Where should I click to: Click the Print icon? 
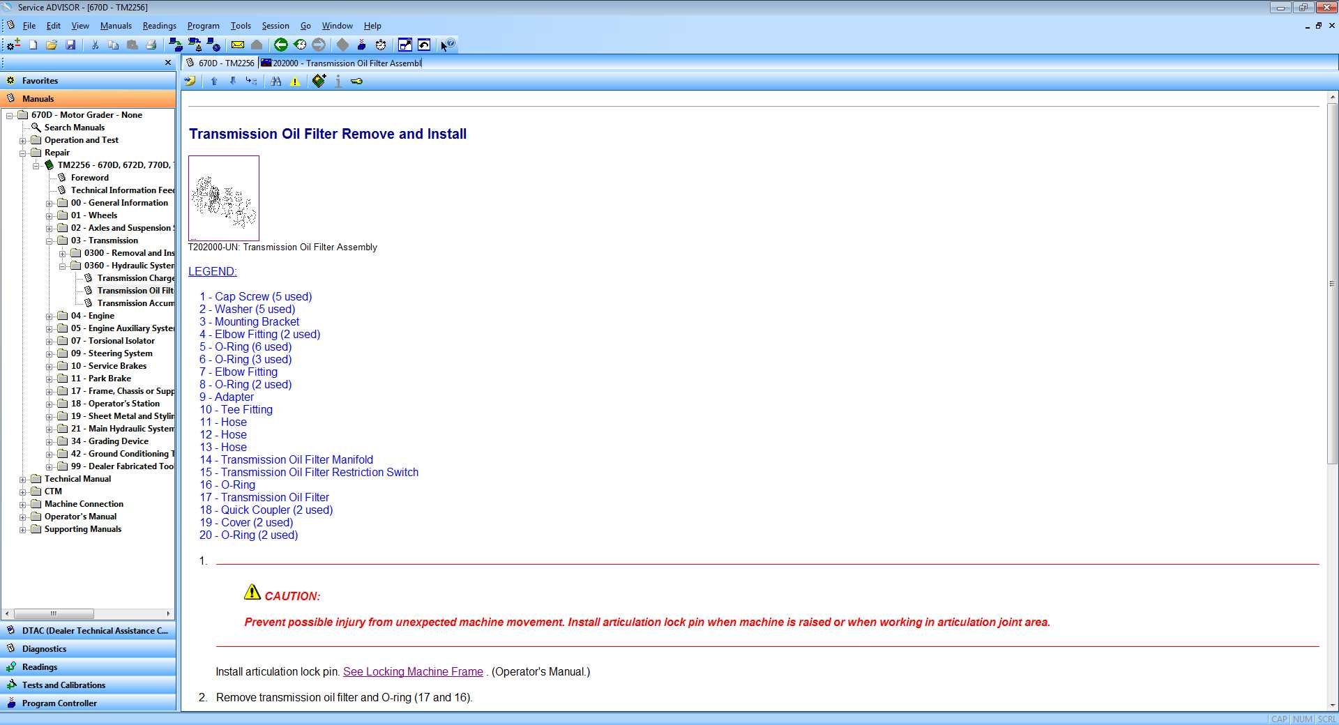coord(151,45)
